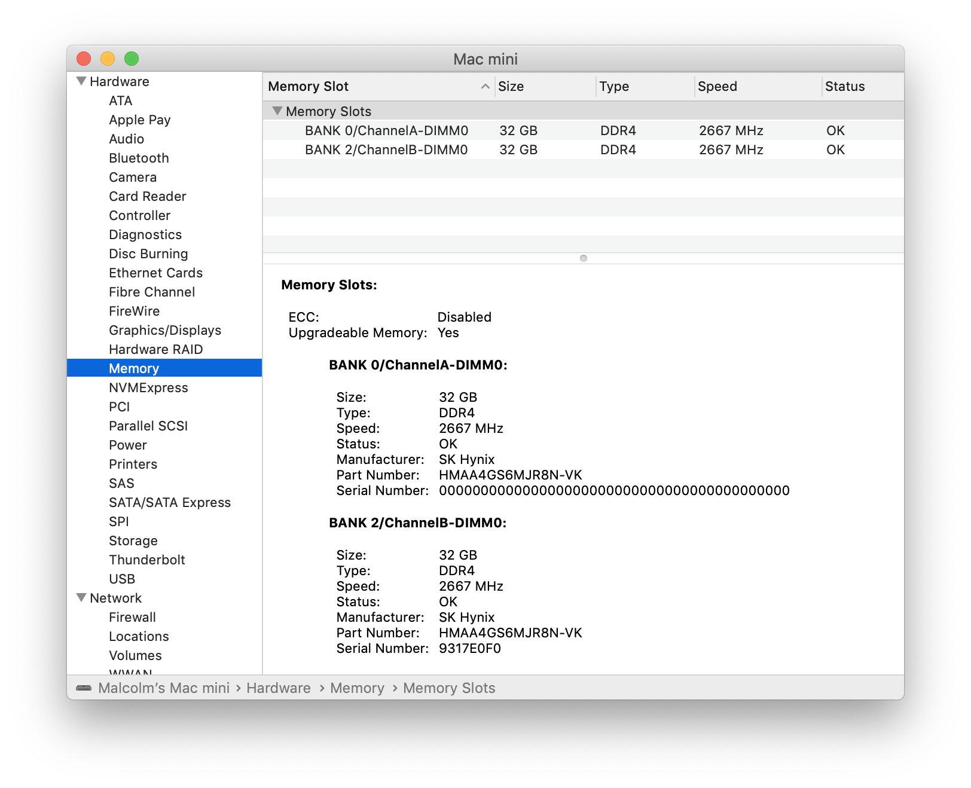Screen dimensions: 971x788
Task: Select the BANK 2/ChannelB-DIMM0 row
Action: click(x=386, y=149)
